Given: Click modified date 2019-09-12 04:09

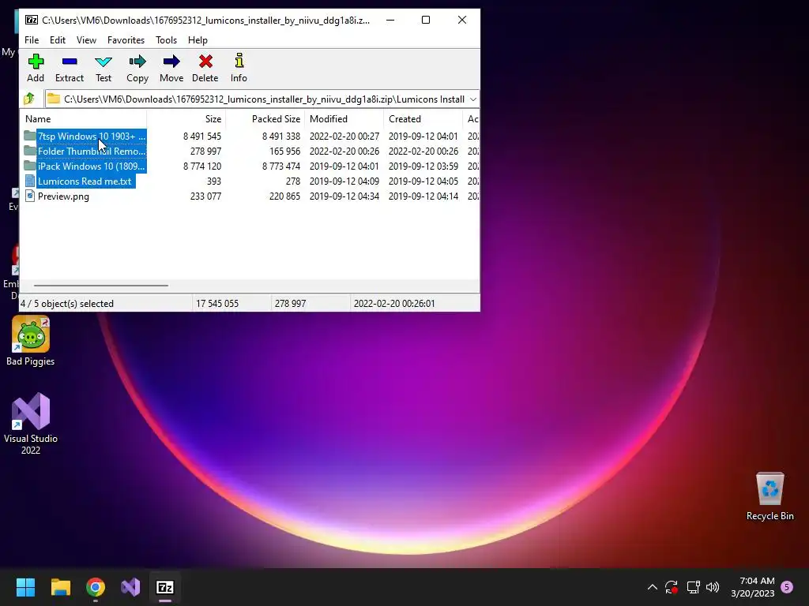Looking at the screenshot, I should (x=344, y=181).
